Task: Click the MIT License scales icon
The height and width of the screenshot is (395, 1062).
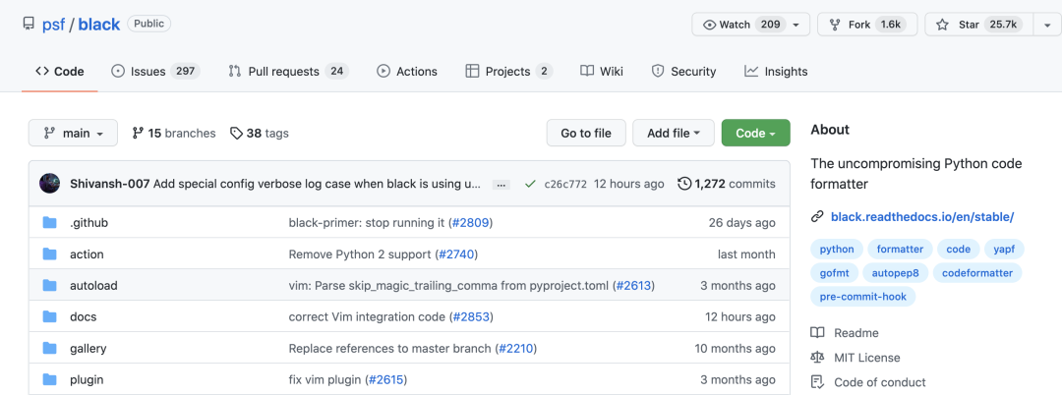Action: coord(817,358)
